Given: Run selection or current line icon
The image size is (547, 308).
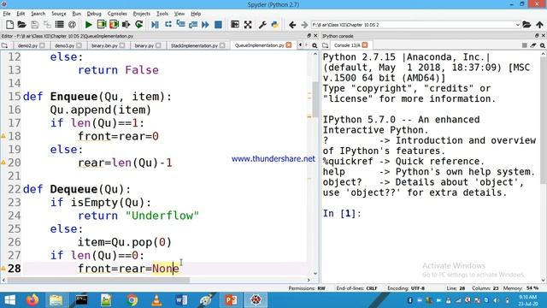Looking at the screenshot, I should [x=126, y=25].
